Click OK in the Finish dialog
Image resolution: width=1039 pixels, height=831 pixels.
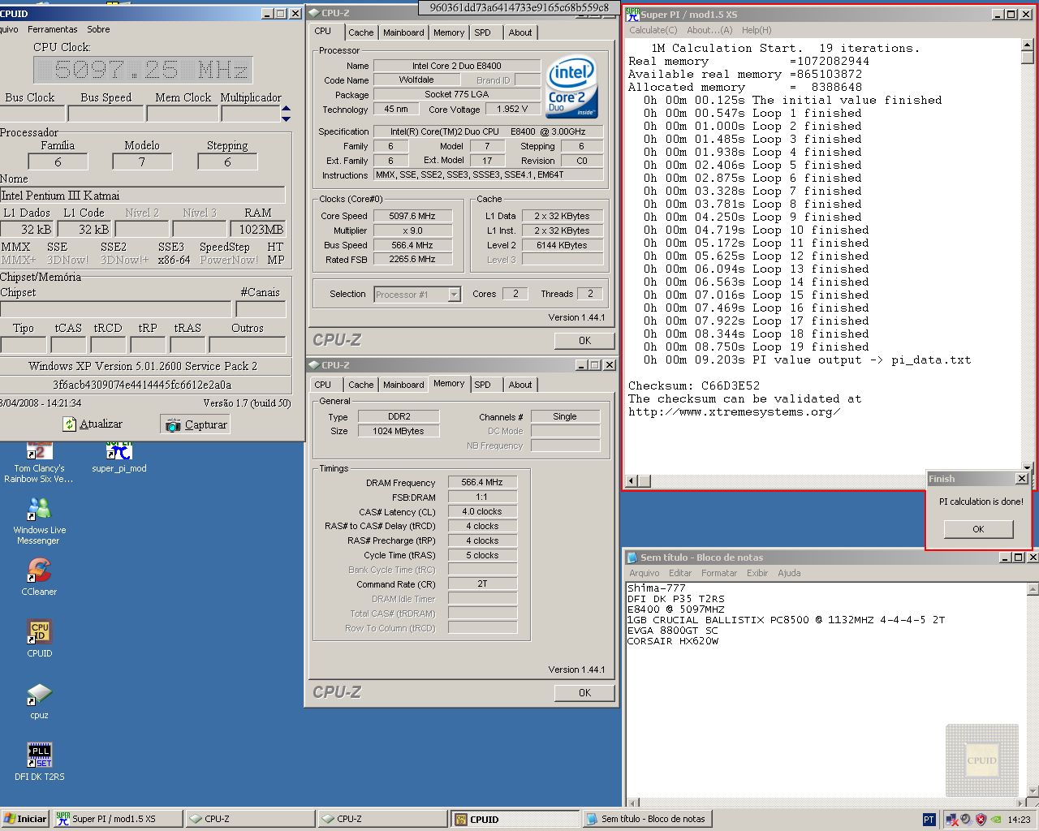tap(978, 529)
